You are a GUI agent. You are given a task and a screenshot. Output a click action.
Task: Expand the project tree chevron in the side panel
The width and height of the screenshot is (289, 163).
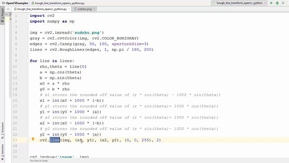(10, 19)
